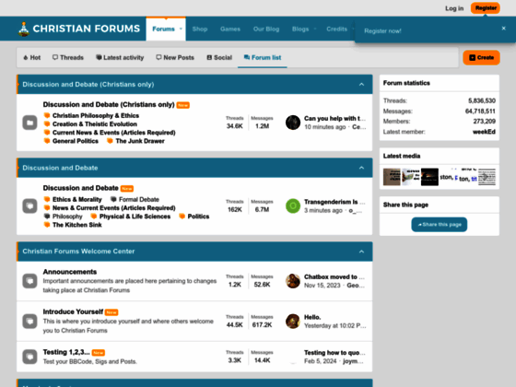Open the Introduce Yourself forum title
Viewport: 516px width, 387px height.
73,311
